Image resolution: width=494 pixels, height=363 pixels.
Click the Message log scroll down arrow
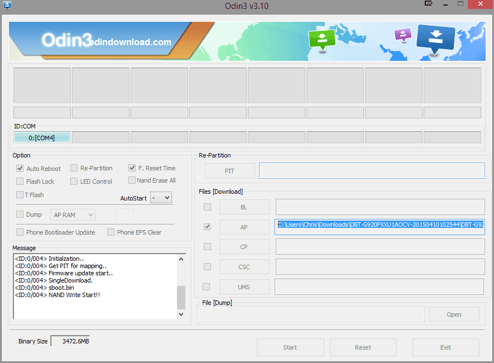coord(181,314)
